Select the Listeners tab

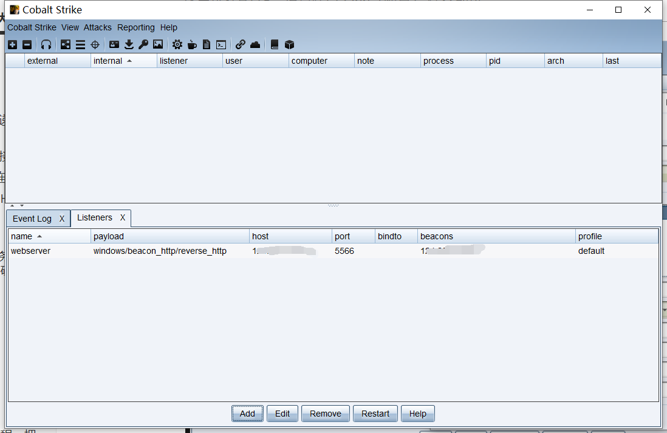(94, 217)
